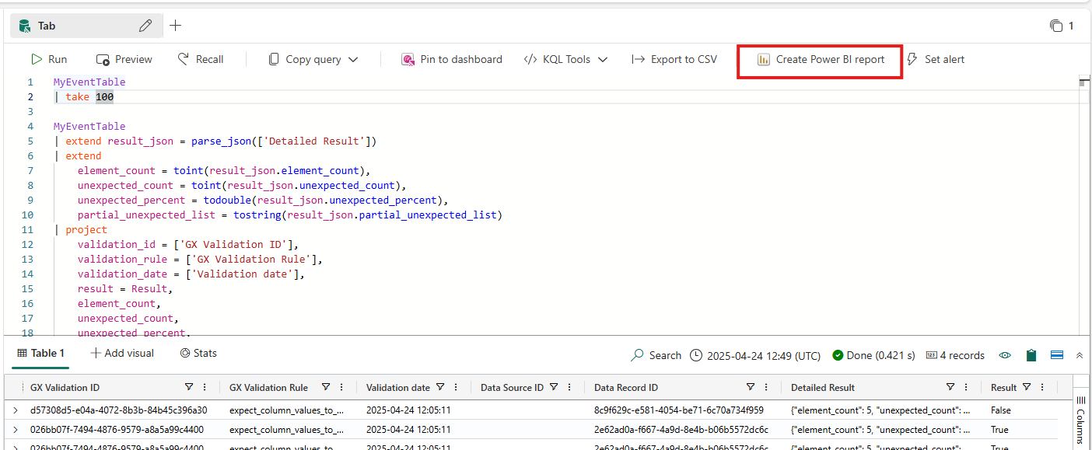1092x450 pixels.
Task: Open filter for GX Validation ID column
Action: 189,387
